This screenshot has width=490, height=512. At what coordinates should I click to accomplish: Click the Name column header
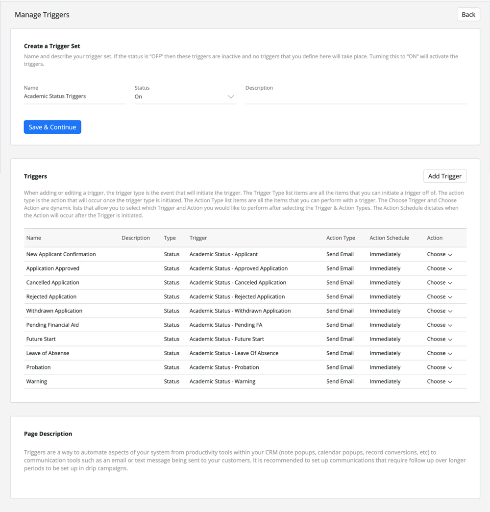click(x=34, y=238)
